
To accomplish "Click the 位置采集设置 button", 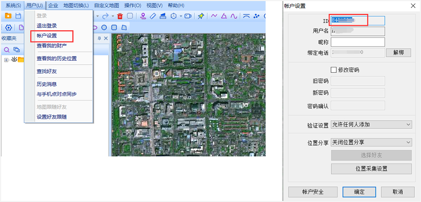I will pyautogui.click(x=371, y=169).
